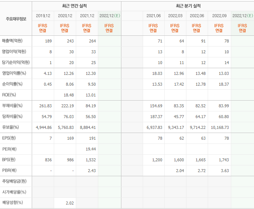Viewport: 254px width, 209px height.
Task: Click reserve ratio value 8,884.41
Action: click(88, 127)
